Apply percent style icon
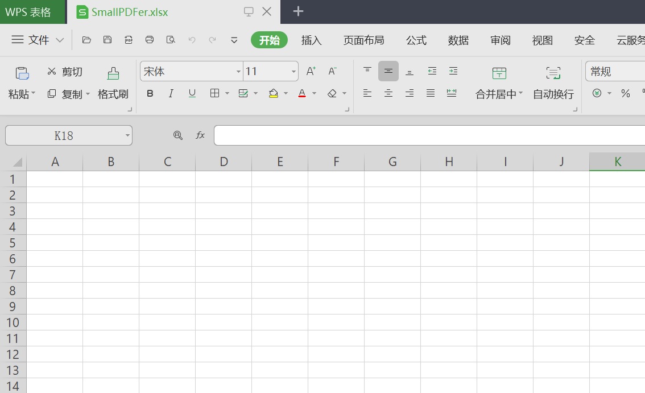The width and height of the screenshot is (645, 393). pos(626,93)
